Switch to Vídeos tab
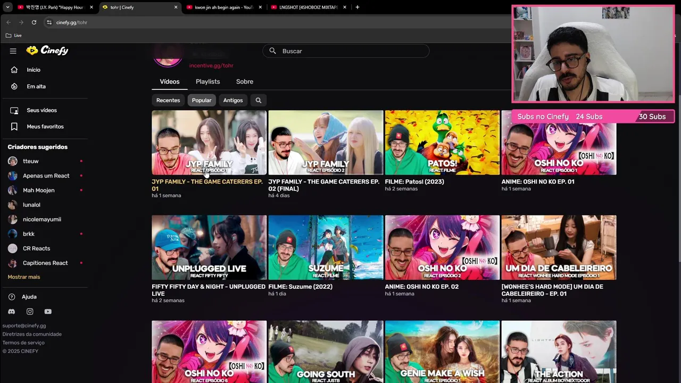The width and height of the screenshot is (681, 383). (170, 81)
